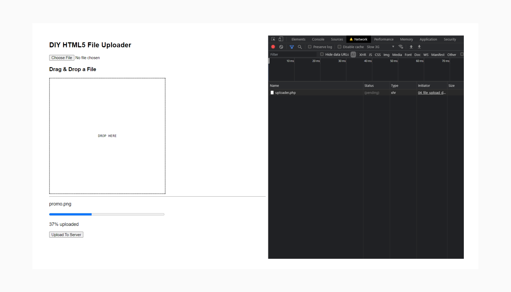Switch to the Console tab
511x292 pixels.
point(318,39)
